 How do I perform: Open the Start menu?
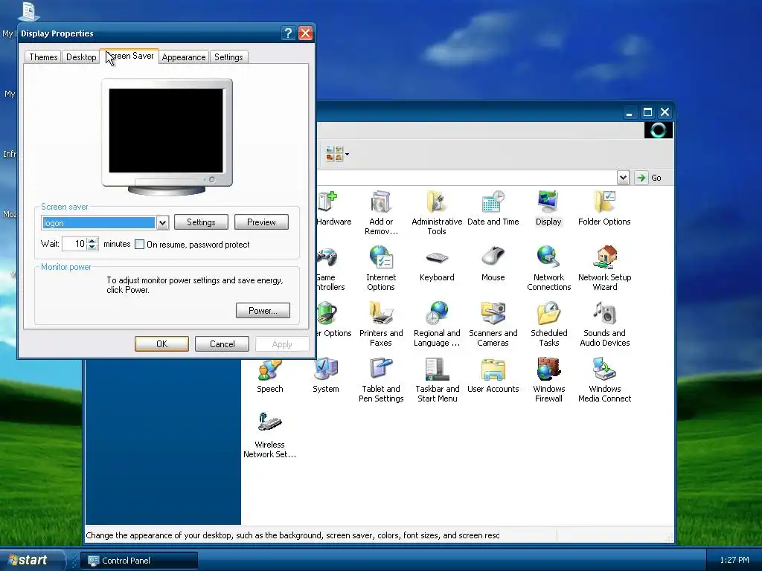[x=32, y=561]
